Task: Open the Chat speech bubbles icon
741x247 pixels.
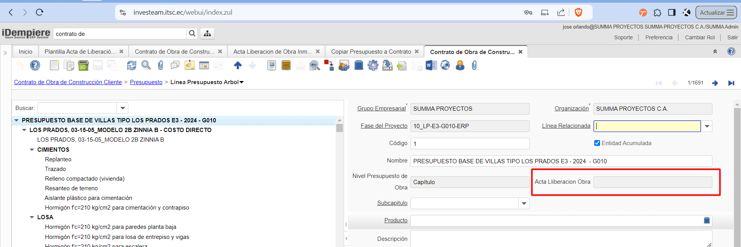Action: click(175, 66)
